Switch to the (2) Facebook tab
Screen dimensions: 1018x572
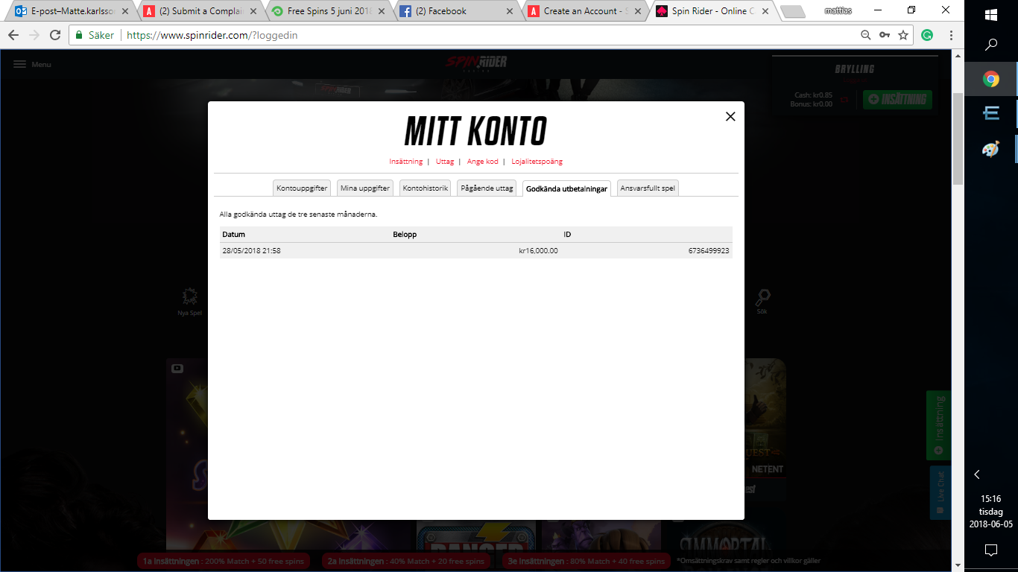pos(457,11)
